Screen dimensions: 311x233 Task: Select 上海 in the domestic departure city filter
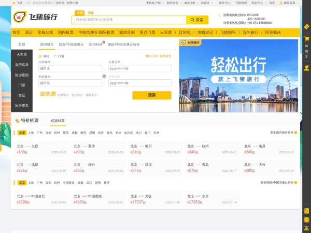pyautogui.click(x=31, y=133)
